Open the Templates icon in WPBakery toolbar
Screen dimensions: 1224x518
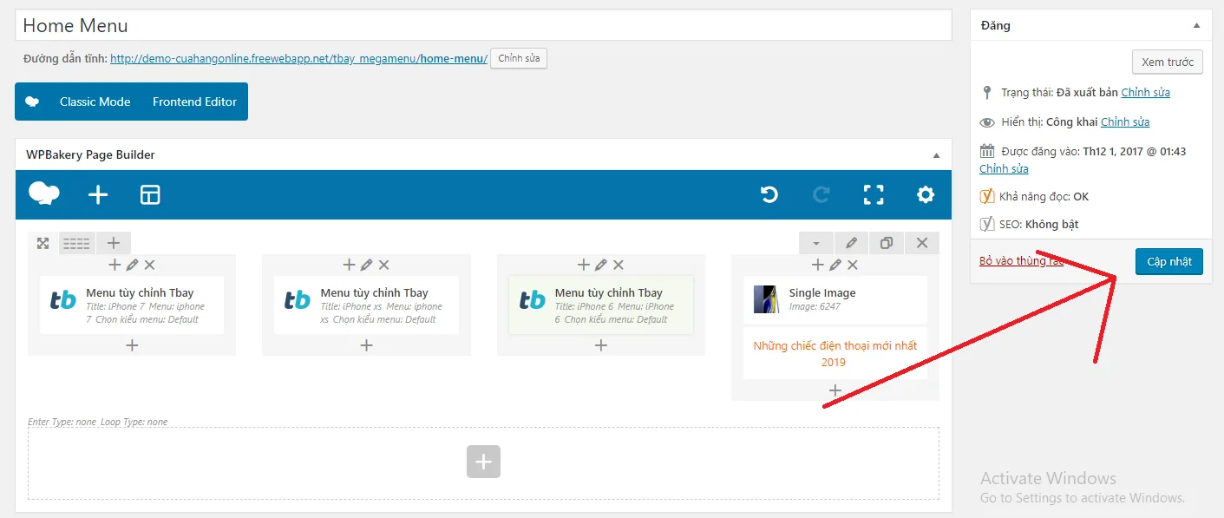[x=150, y=194]
